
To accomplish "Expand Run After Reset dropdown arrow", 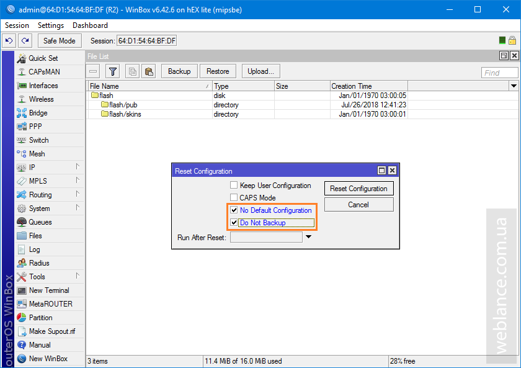I will (308, 236).
